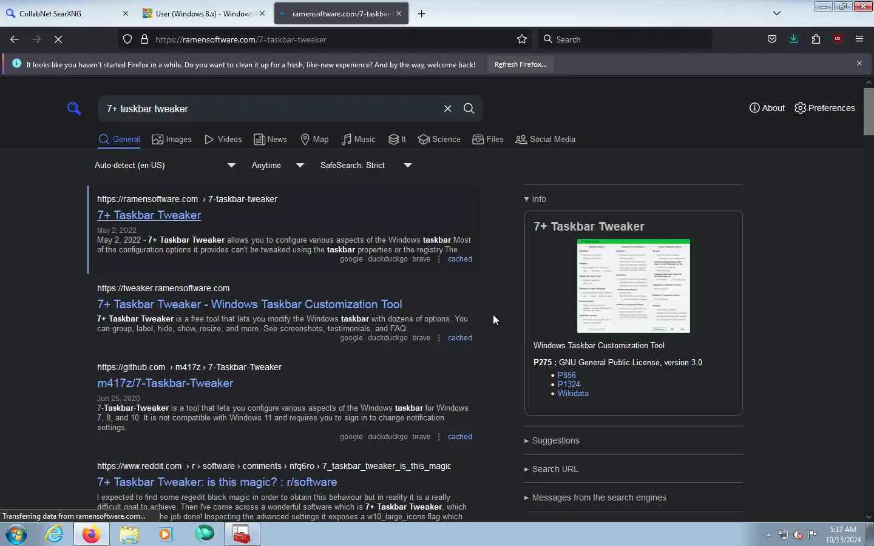Bookmark this page with the star icon
Image resolution: width=874 pixels, height=546 pixels.
522,39
